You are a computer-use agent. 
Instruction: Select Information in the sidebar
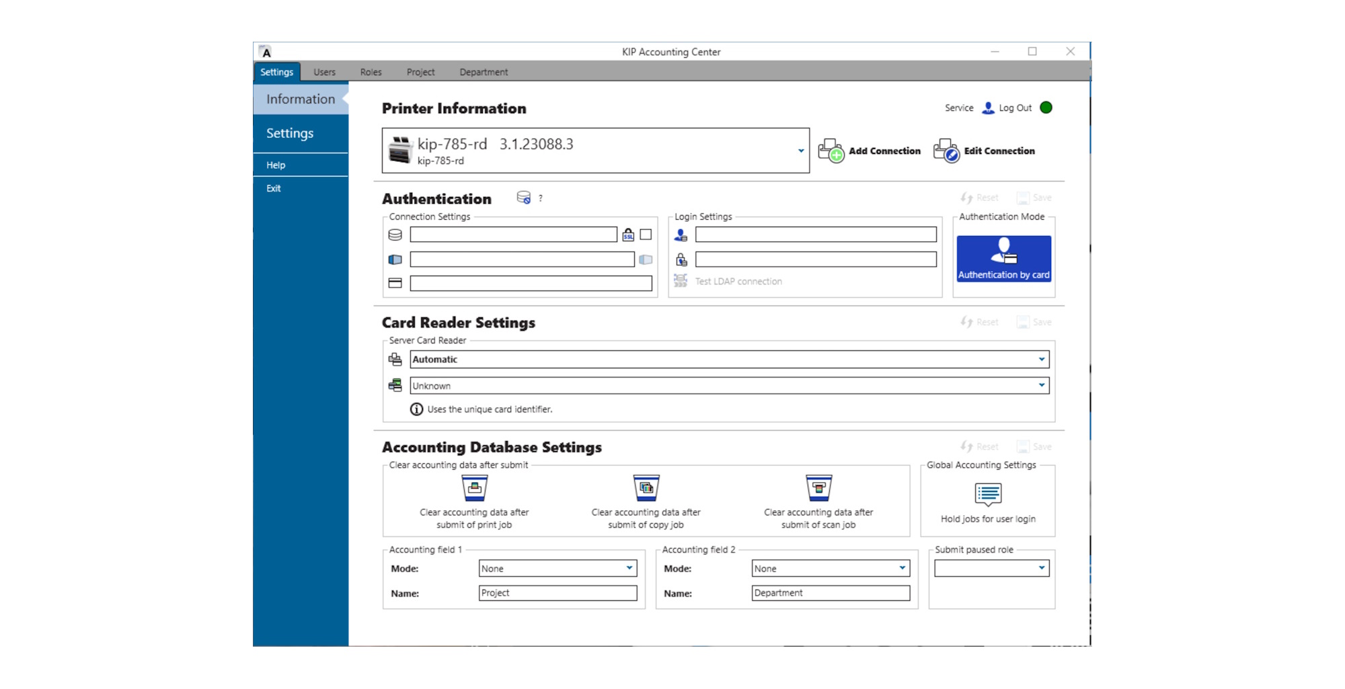[x=301, y=99]
